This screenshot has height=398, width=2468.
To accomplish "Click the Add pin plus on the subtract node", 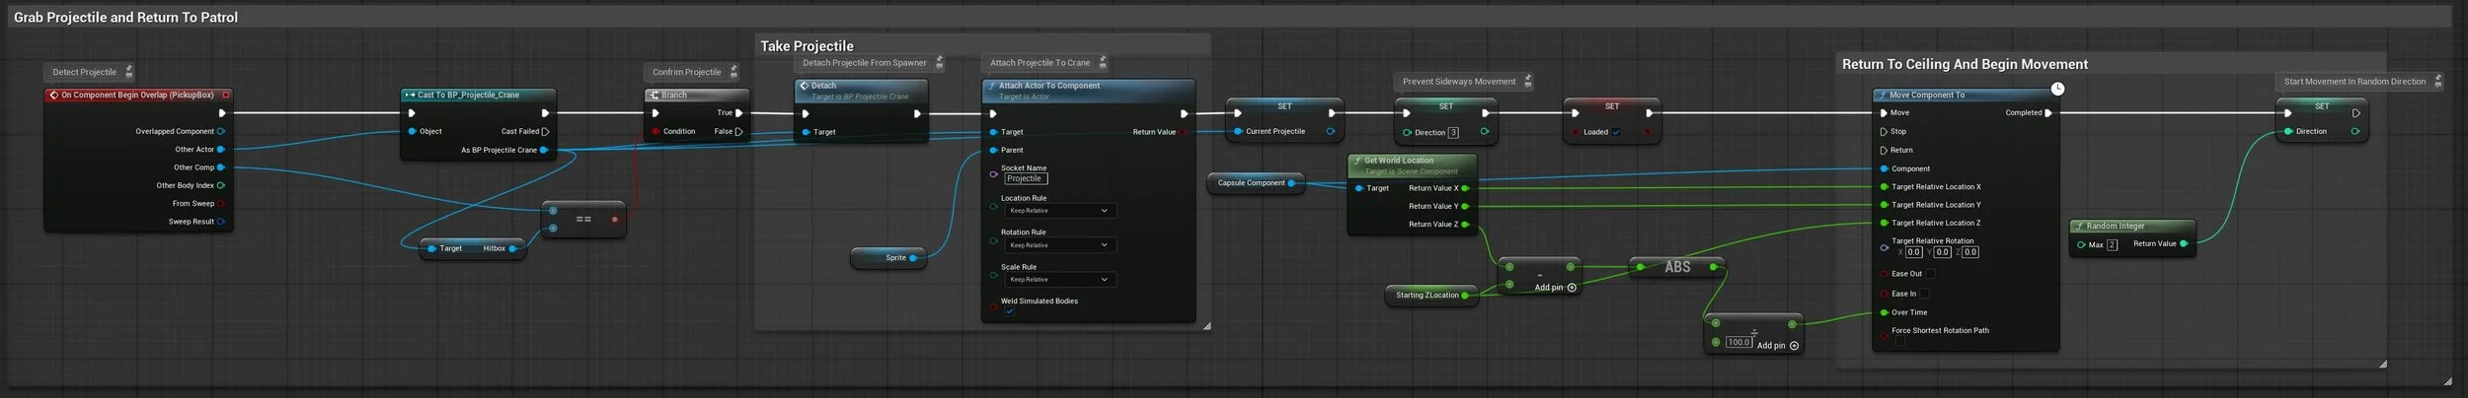I will tap(1572, 288).
